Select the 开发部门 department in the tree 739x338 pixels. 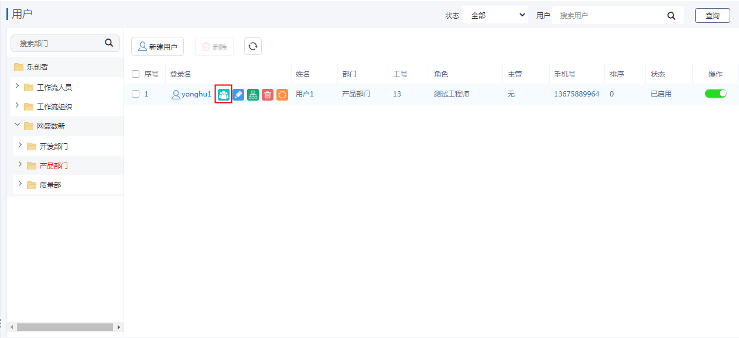click(53, 147)
